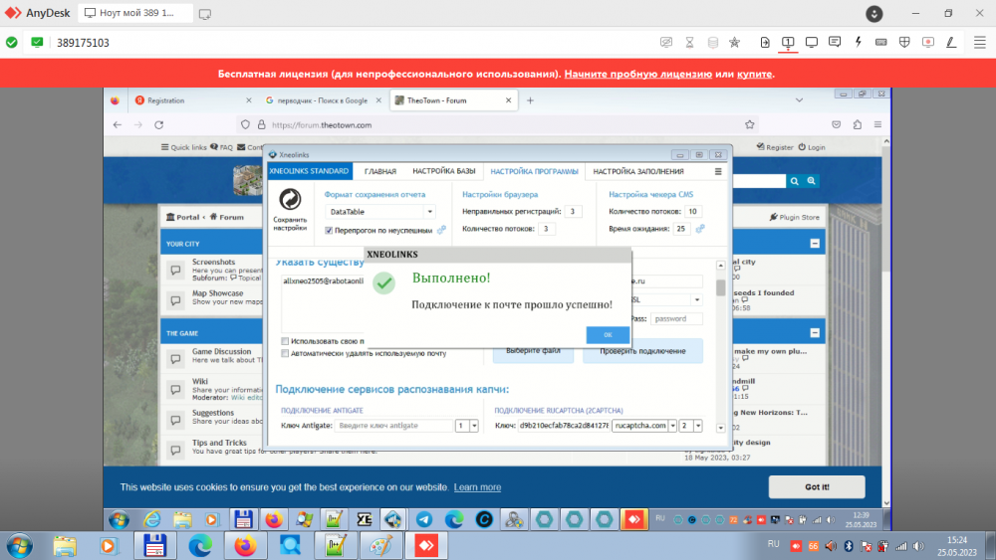Open AnyDesk permissions shield icon
Image resolution: width=996 pixels, height=560 pixels.
click(x=904, y=42)
